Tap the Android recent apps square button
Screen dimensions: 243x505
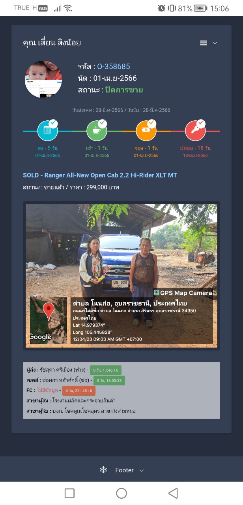click(69, 493)
